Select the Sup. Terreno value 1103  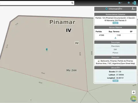tap(119, 35)
